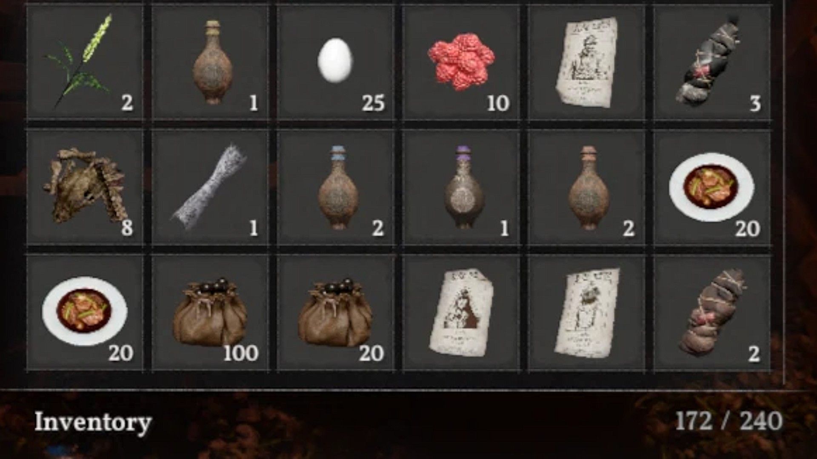Viewport: 817px width, 459px height.
Task: Open the sepia portrait poster in bottom row
Action: point(461,313)
